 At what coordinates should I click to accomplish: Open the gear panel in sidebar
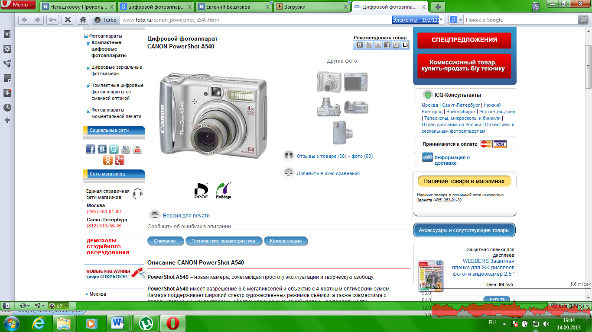[7, 49]
